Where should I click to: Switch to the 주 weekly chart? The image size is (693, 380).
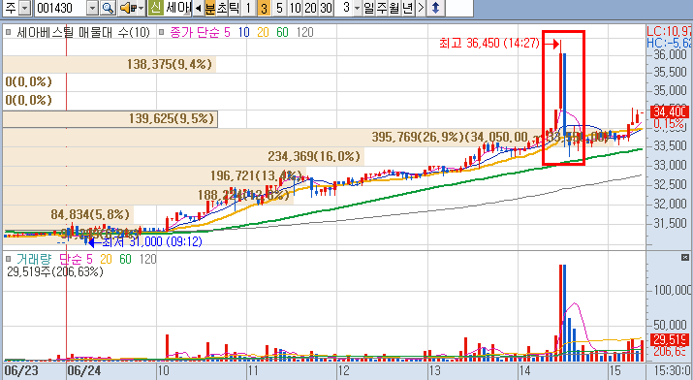(382, 8)
